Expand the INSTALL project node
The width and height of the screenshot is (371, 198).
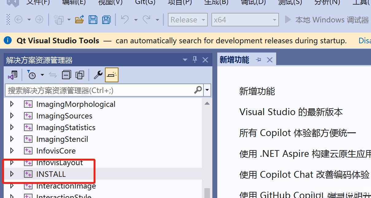[12, 174]
